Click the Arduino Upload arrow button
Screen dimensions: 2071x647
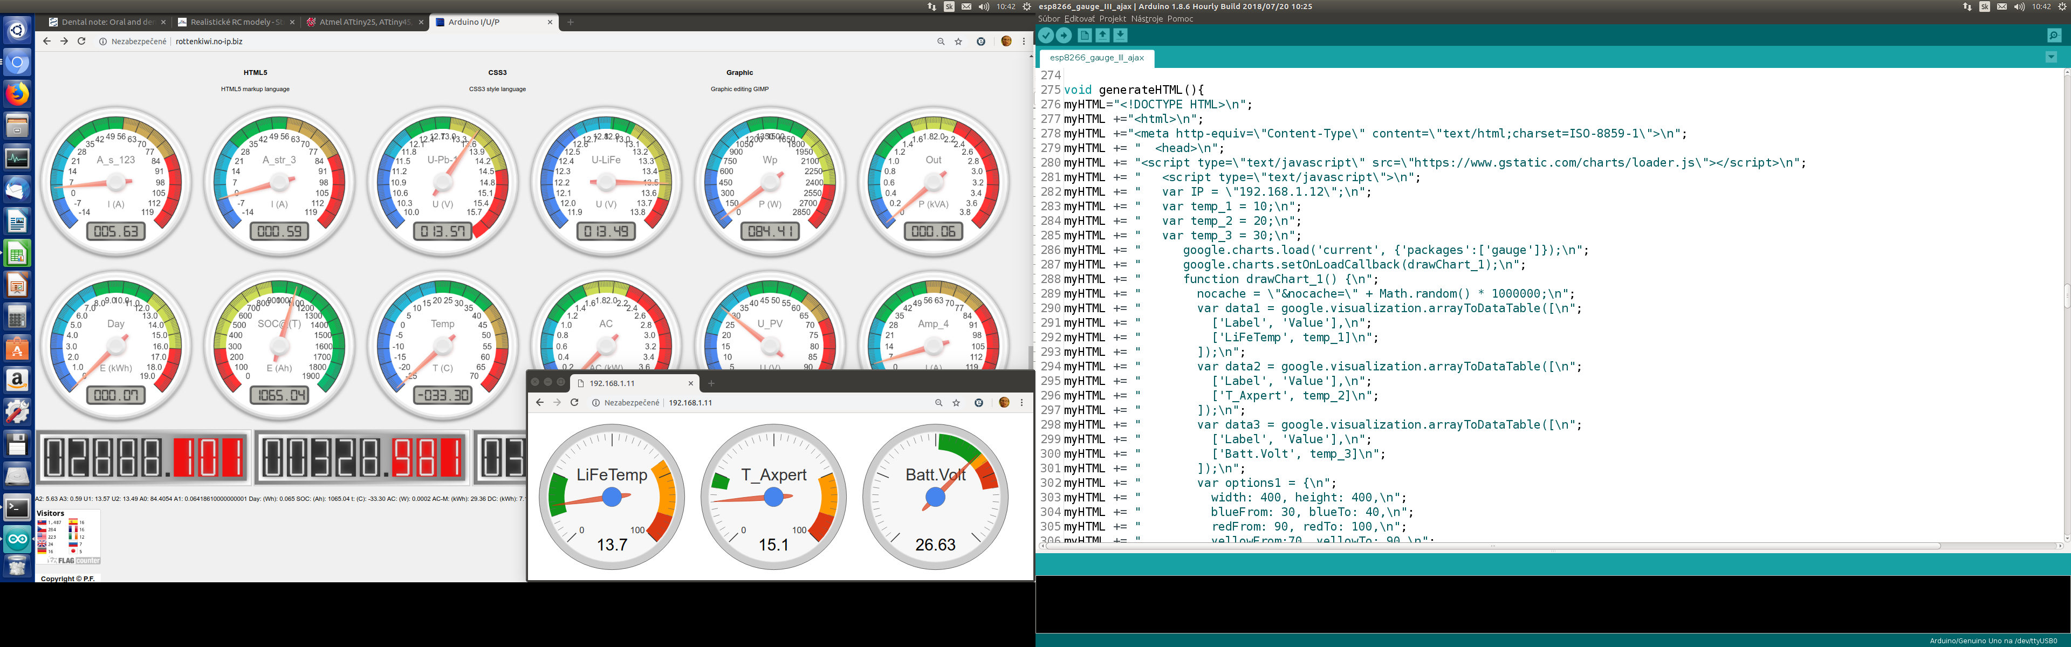pos(1064,36)
